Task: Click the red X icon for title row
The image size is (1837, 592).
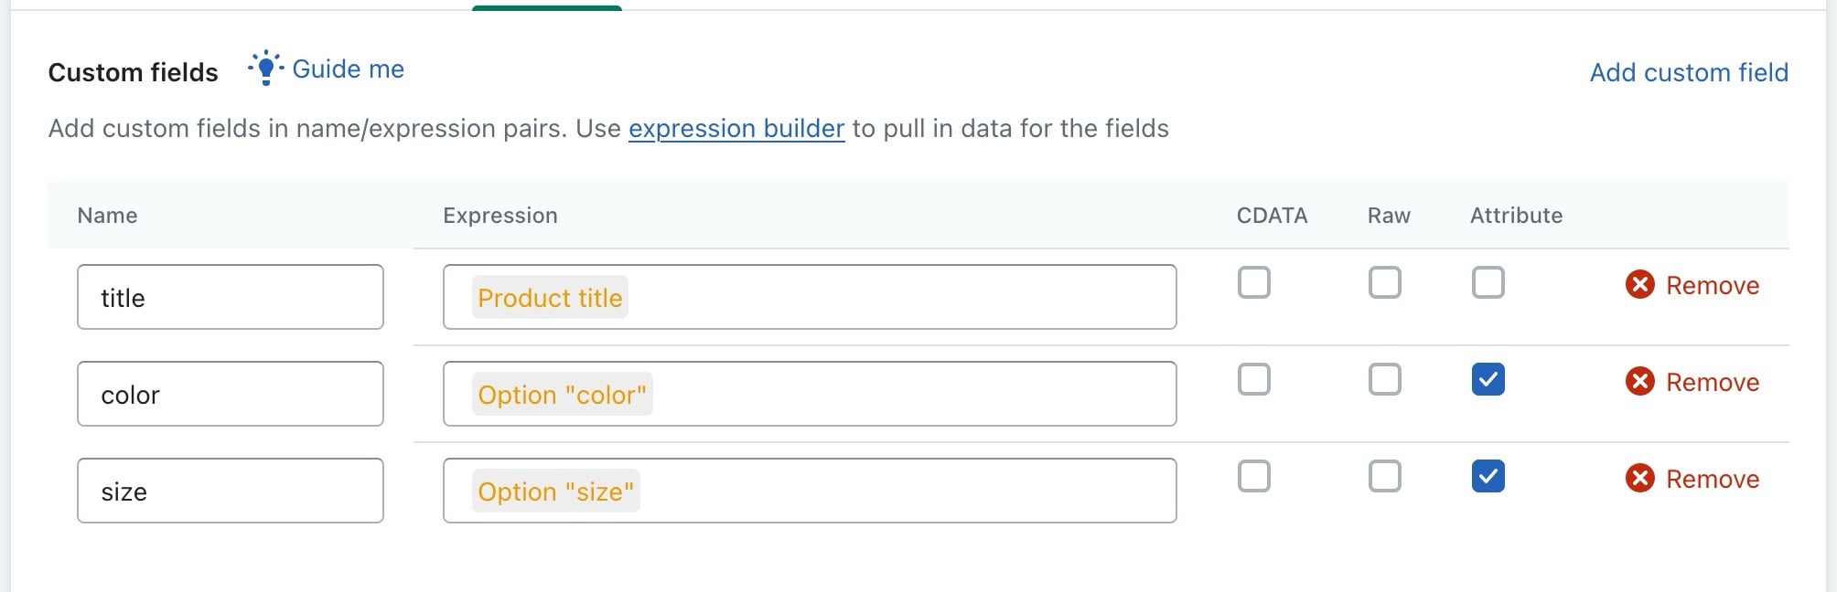Action: point(1639,285)
